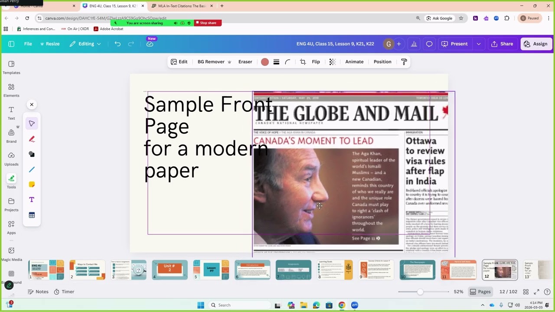The image size is (555, 312).
Task: Click Edit on the image toolbar
Action: tap(179, 62)
